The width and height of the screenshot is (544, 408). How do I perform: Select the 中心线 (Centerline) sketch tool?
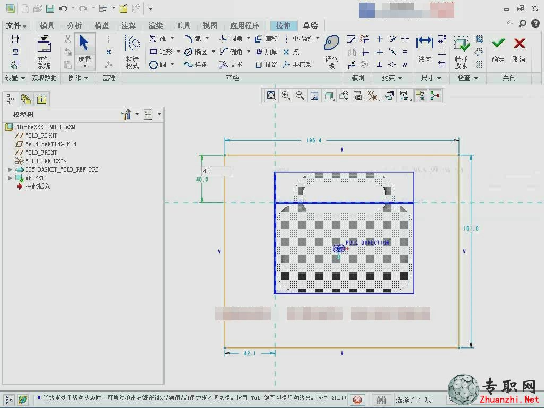click(x=299, y=38)
